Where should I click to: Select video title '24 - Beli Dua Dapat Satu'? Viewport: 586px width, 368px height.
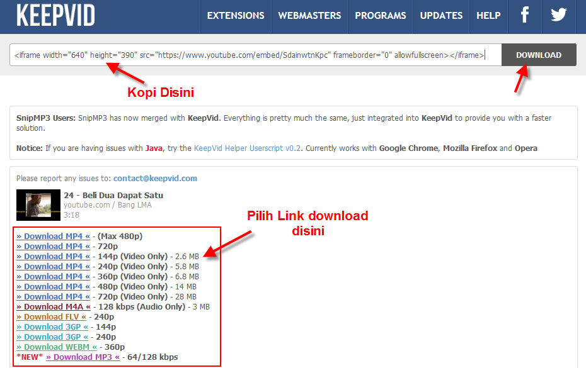[113, 195]
